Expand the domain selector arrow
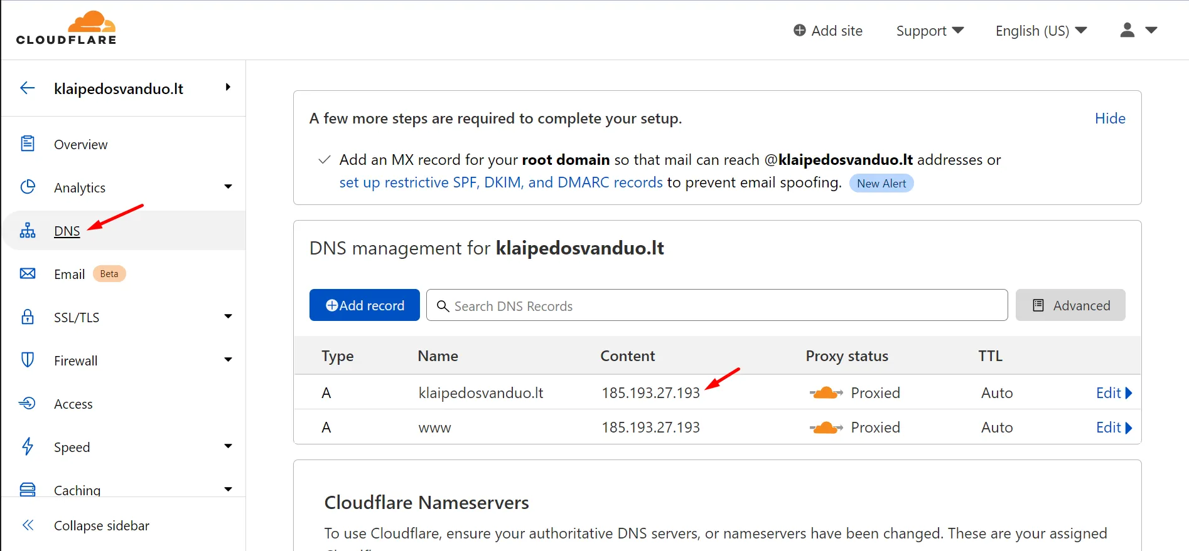The image size is (1189, 551). tap(228, 87)
